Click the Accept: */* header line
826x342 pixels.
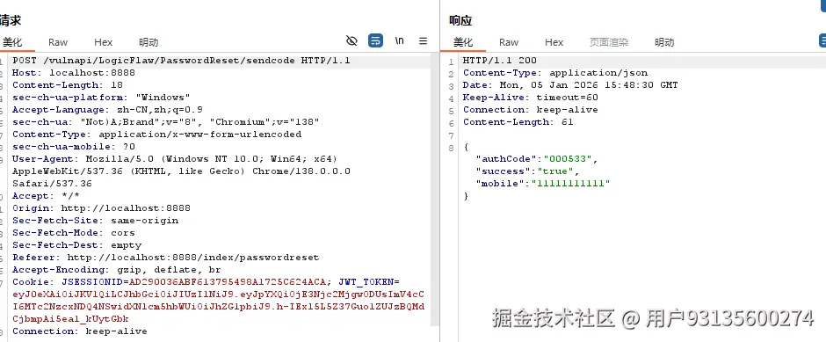[x=46, y=195]
